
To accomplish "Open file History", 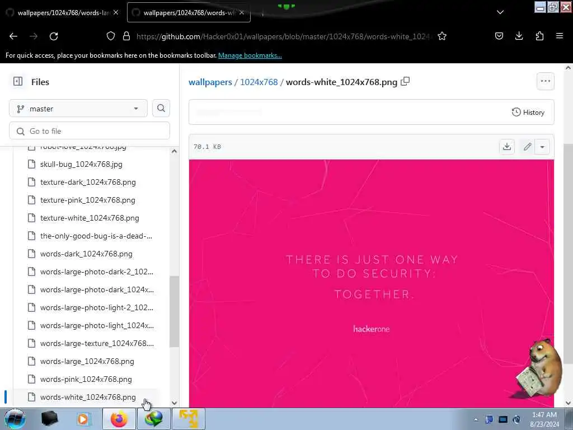I will point(528,112).
